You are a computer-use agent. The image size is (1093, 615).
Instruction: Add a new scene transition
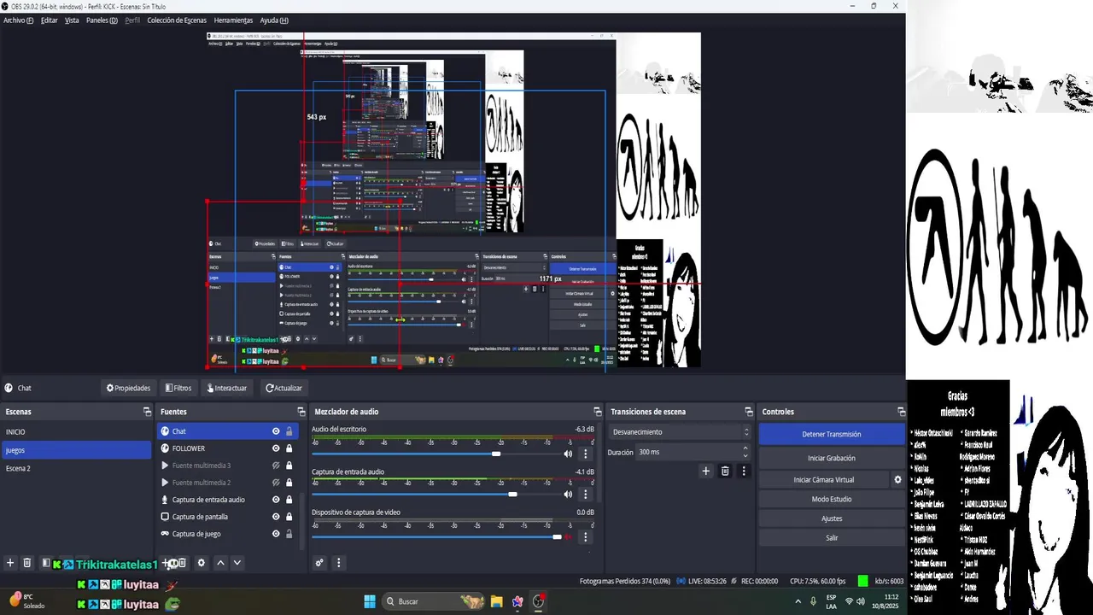pyautogui.click(x=705, y=471)
